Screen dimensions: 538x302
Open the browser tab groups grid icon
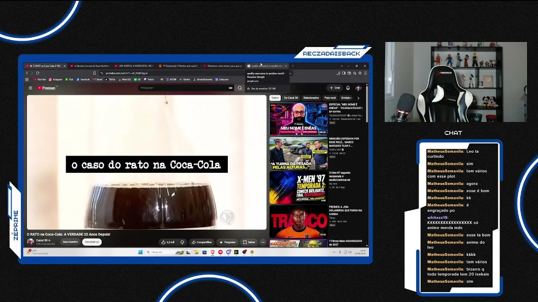click(27, 79)
